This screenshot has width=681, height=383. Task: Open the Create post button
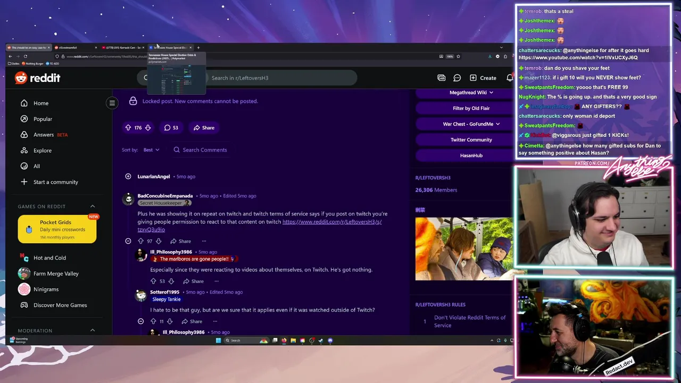coord(483,78)
